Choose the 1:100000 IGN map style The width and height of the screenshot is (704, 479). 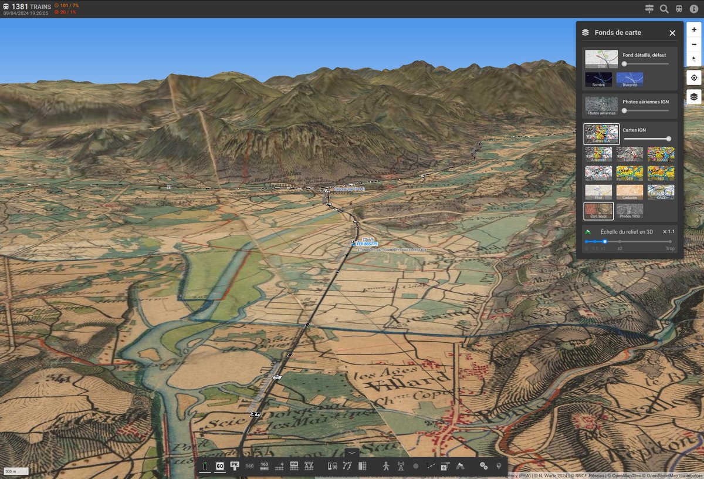pyautogui.click(x=661, y=154)
